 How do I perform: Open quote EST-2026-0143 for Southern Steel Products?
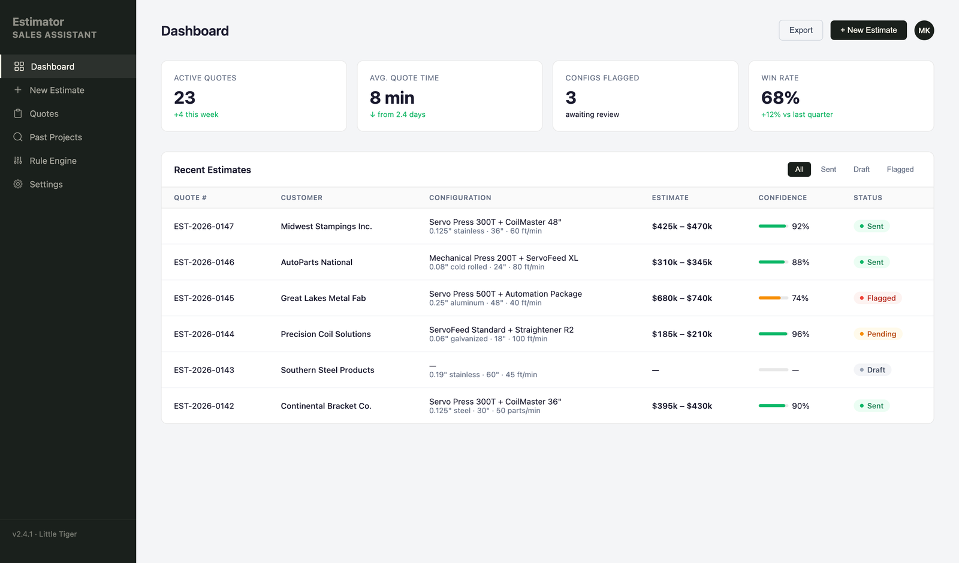204,370
